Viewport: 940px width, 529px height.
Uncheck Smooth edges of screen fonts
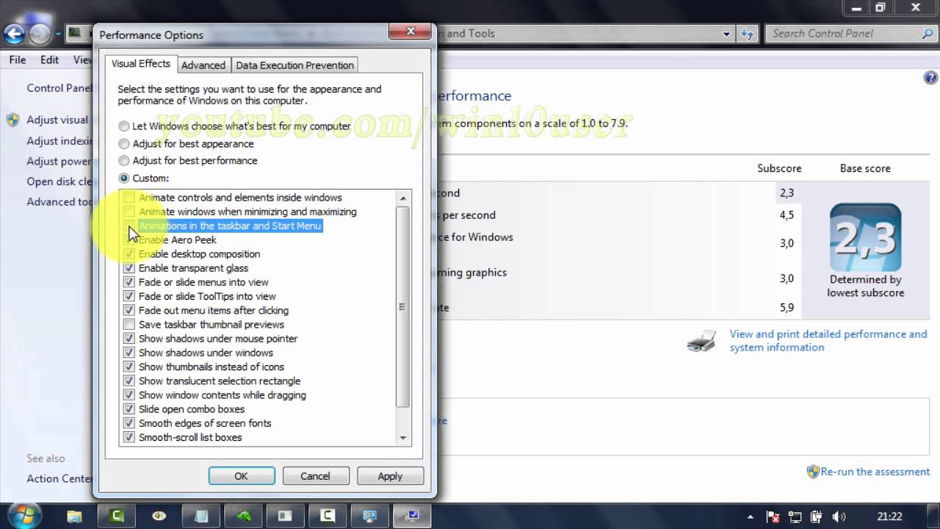coord(129,423)
